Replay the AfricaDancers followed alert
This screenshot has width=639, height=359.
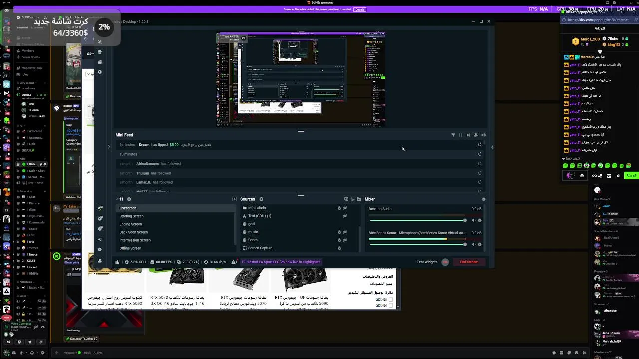coord(480,164)
